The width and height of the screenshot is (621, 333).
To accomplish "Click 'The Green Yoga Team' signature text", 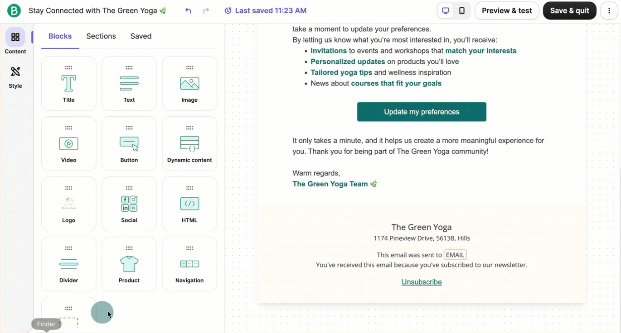I will (330, 184).
